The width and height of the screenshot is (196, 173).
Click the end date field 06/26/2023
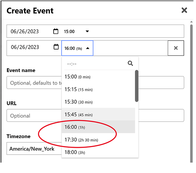click(x=25, y=47)
